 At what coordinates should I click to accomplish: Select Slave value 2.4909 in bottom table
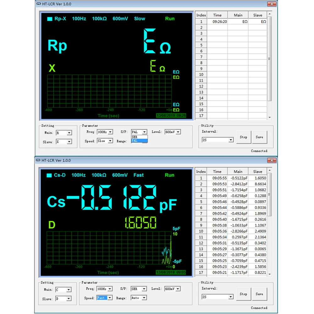tap(257, 231)
